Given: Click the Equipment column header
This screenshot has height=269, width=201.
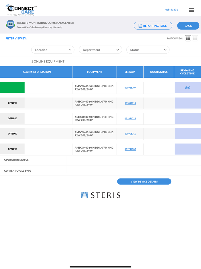Looking at the screenshot, I should [x=94, y=72].
